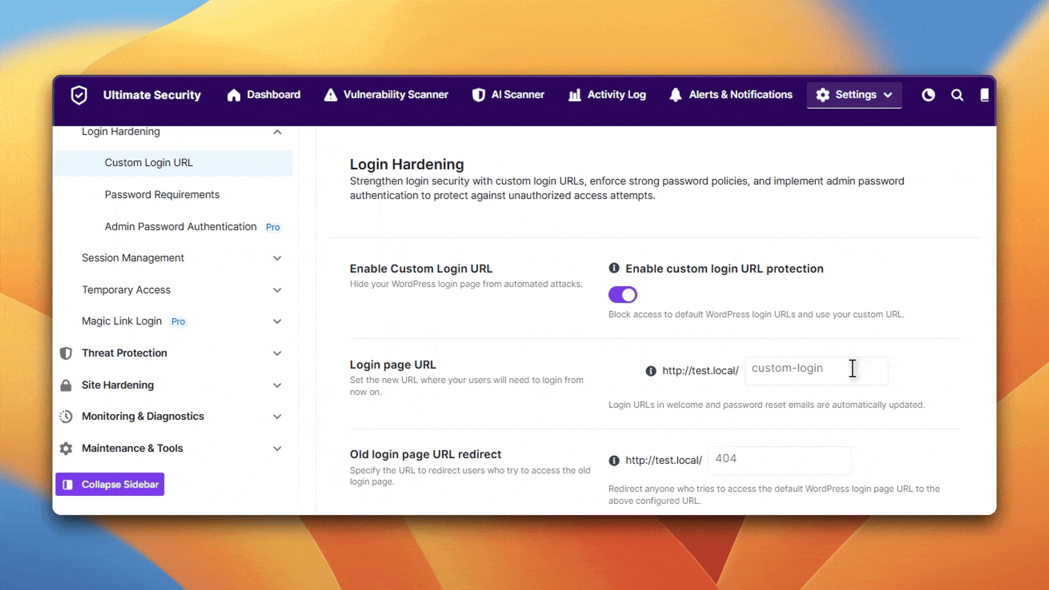Viewport: 1049px width, 590px height.
Task: Click the 404 redirect URL input field
Action: coord(779,460)
